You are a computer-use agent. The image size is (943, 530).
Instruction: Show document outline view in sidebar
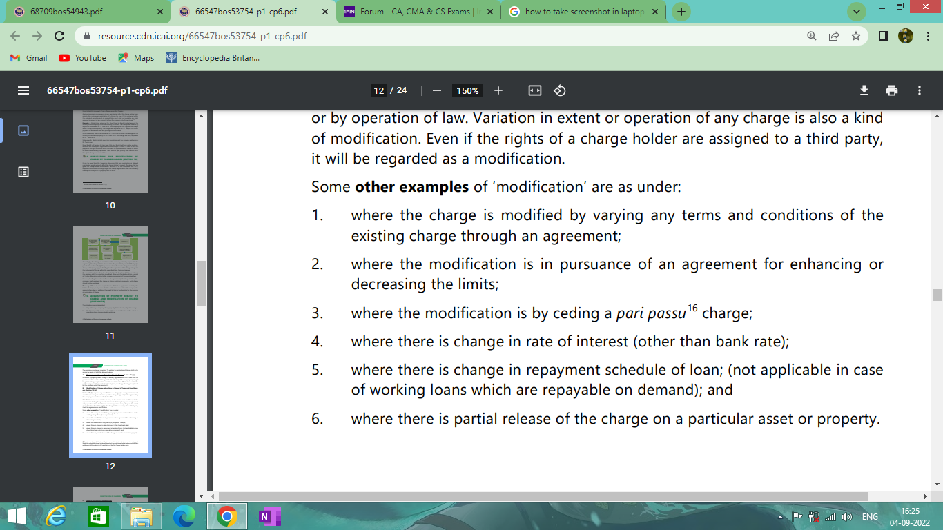click(23, 172)
